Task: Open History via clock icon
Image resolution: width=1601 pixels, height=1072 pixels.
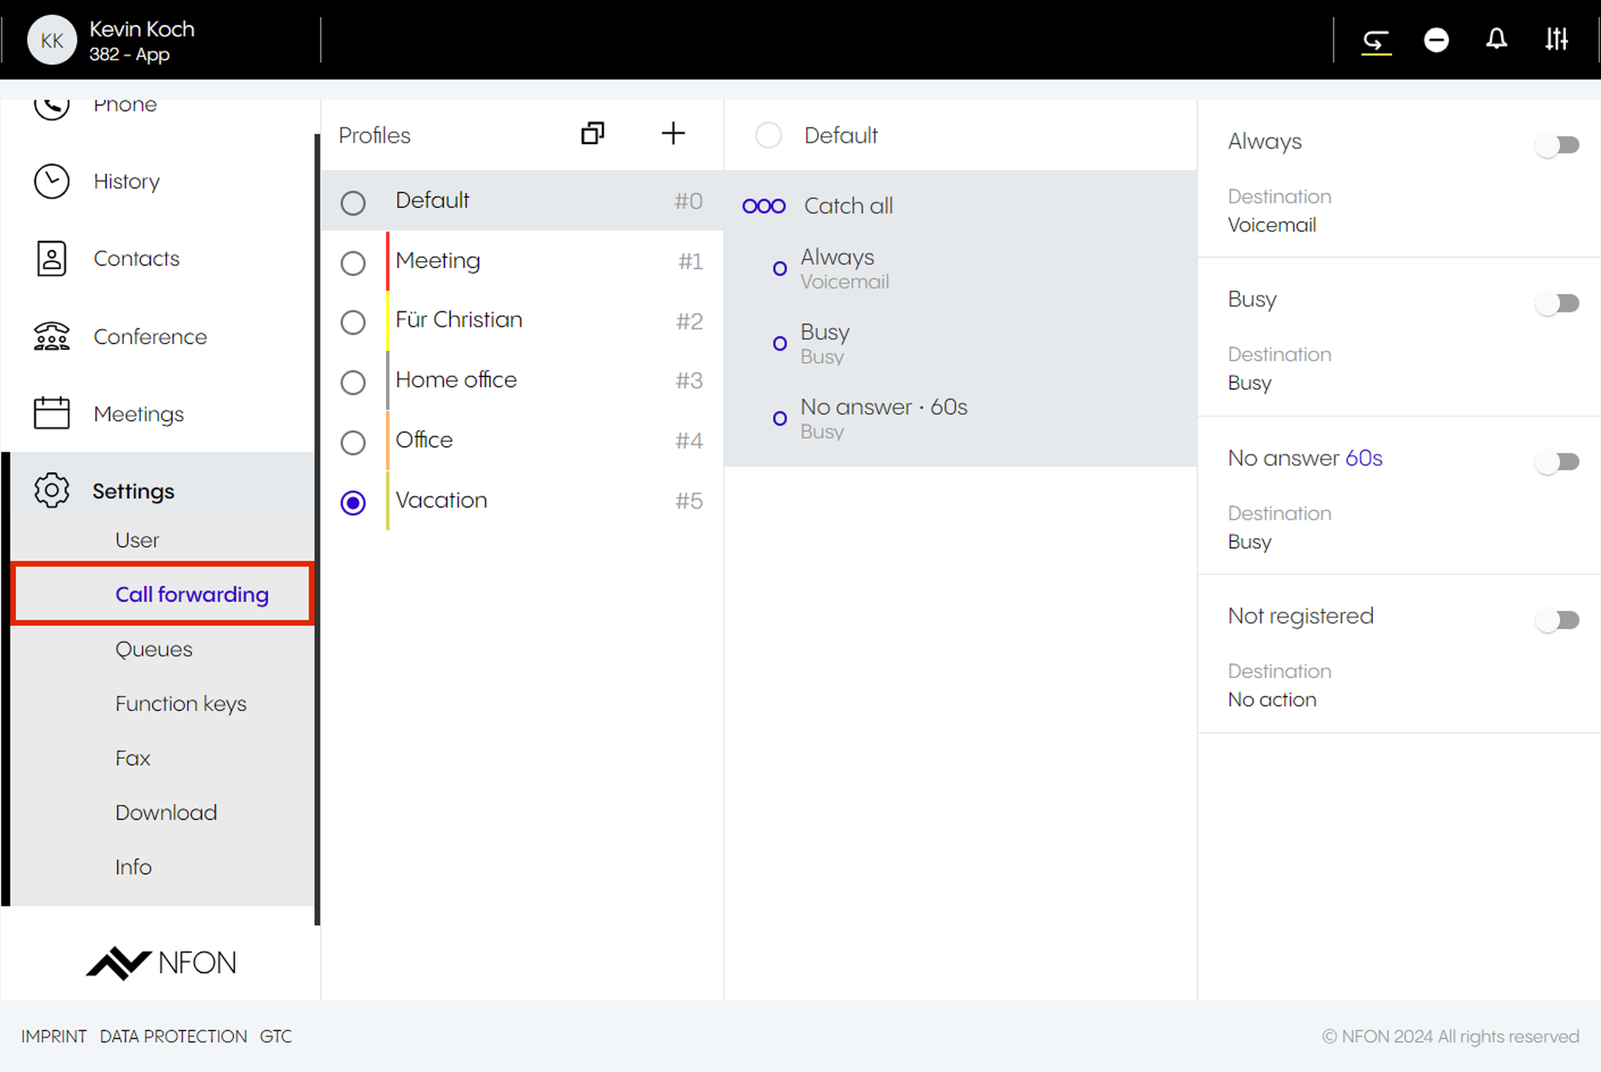Action: click(x=51, y=182)
